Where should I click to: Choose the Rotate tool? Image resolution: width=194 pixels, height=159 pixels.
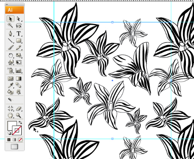(x=11, y=55)
